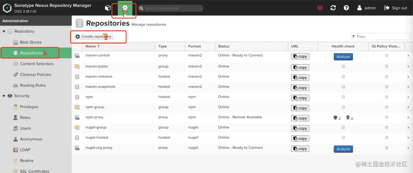
Task: Copy URL of npm-group repository
Action: tap(300, 108)
